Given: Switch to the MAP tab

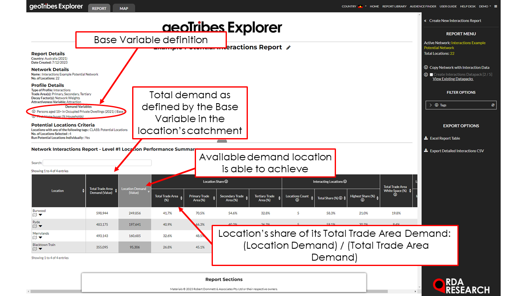Looking at the screenshot, I should point(124,8).
